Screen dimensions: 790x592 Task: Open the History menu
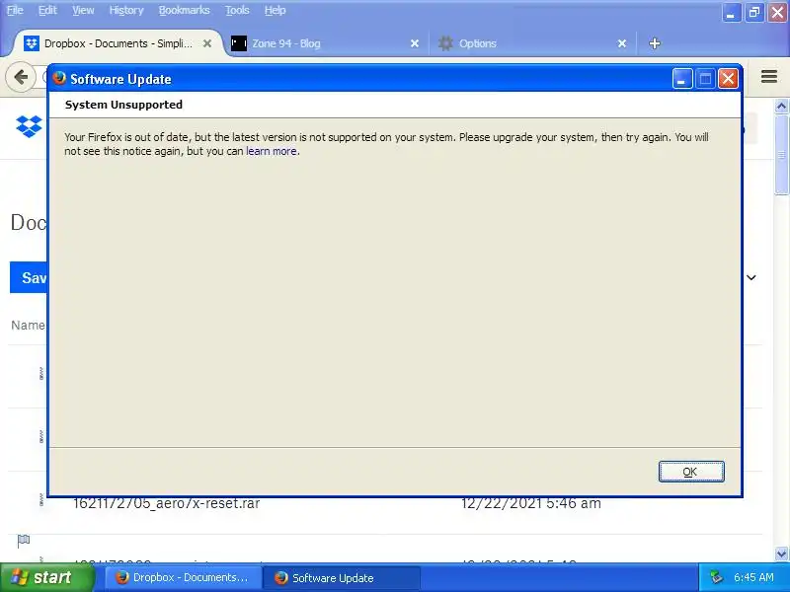[126, 10]
